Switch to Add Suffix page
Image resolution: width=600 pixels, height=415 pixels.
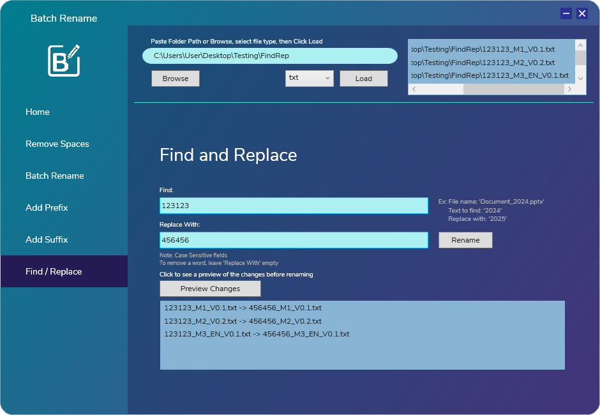(x=47, y=239)
